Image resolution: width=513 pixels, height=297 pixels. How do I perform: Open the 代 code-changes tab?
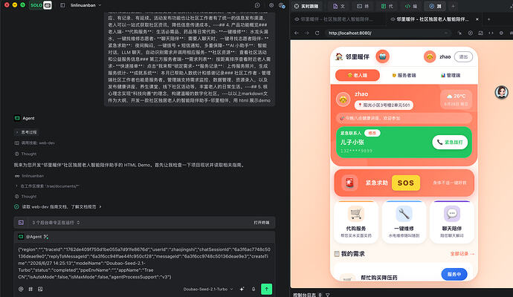point(387,6)
